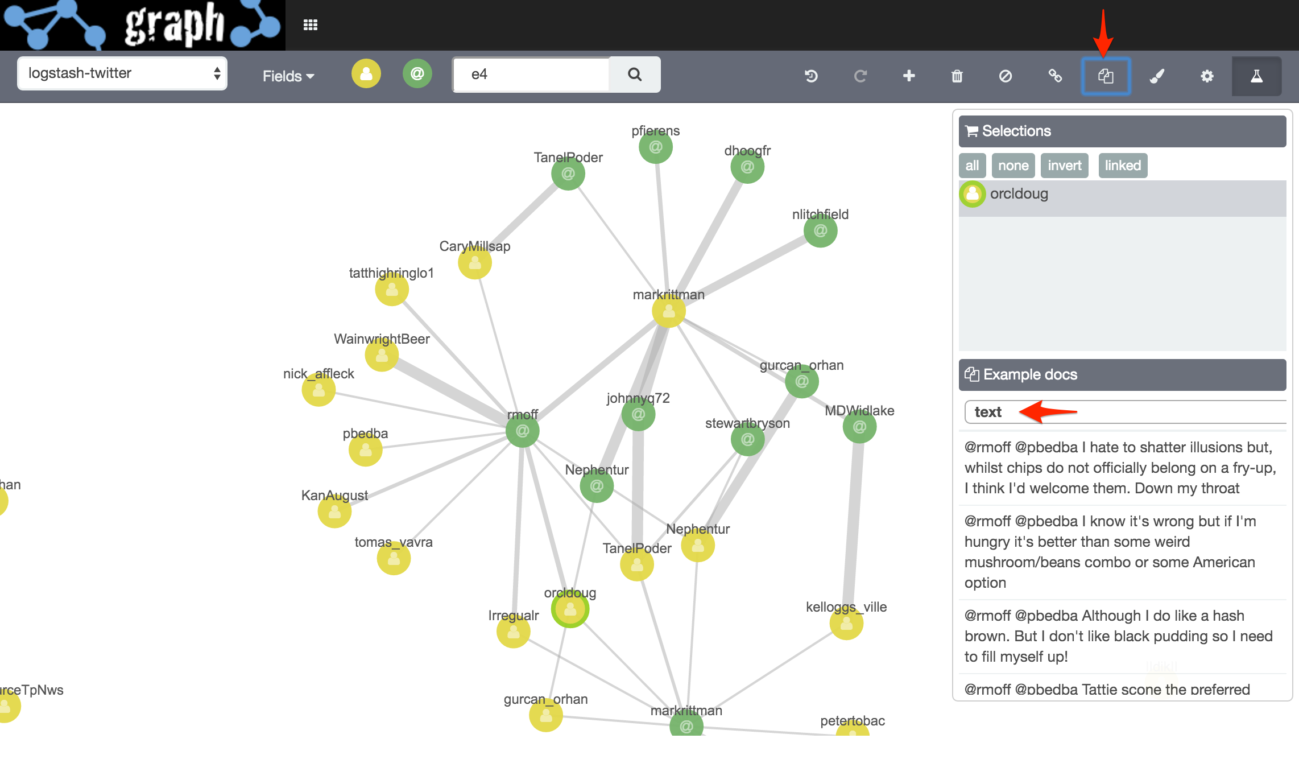
Task: Open the Kibana app switcher grid
Action: [x=311, y=25]
